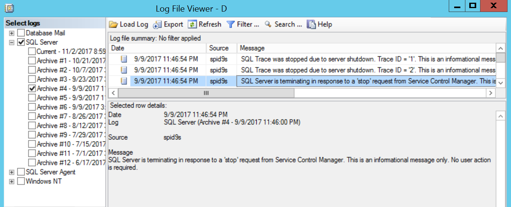Click the horizontal scrollbar thumb in log grid
Image resolution: width=511 pixels, height=207 pixels.
click(x=206, y=93)
